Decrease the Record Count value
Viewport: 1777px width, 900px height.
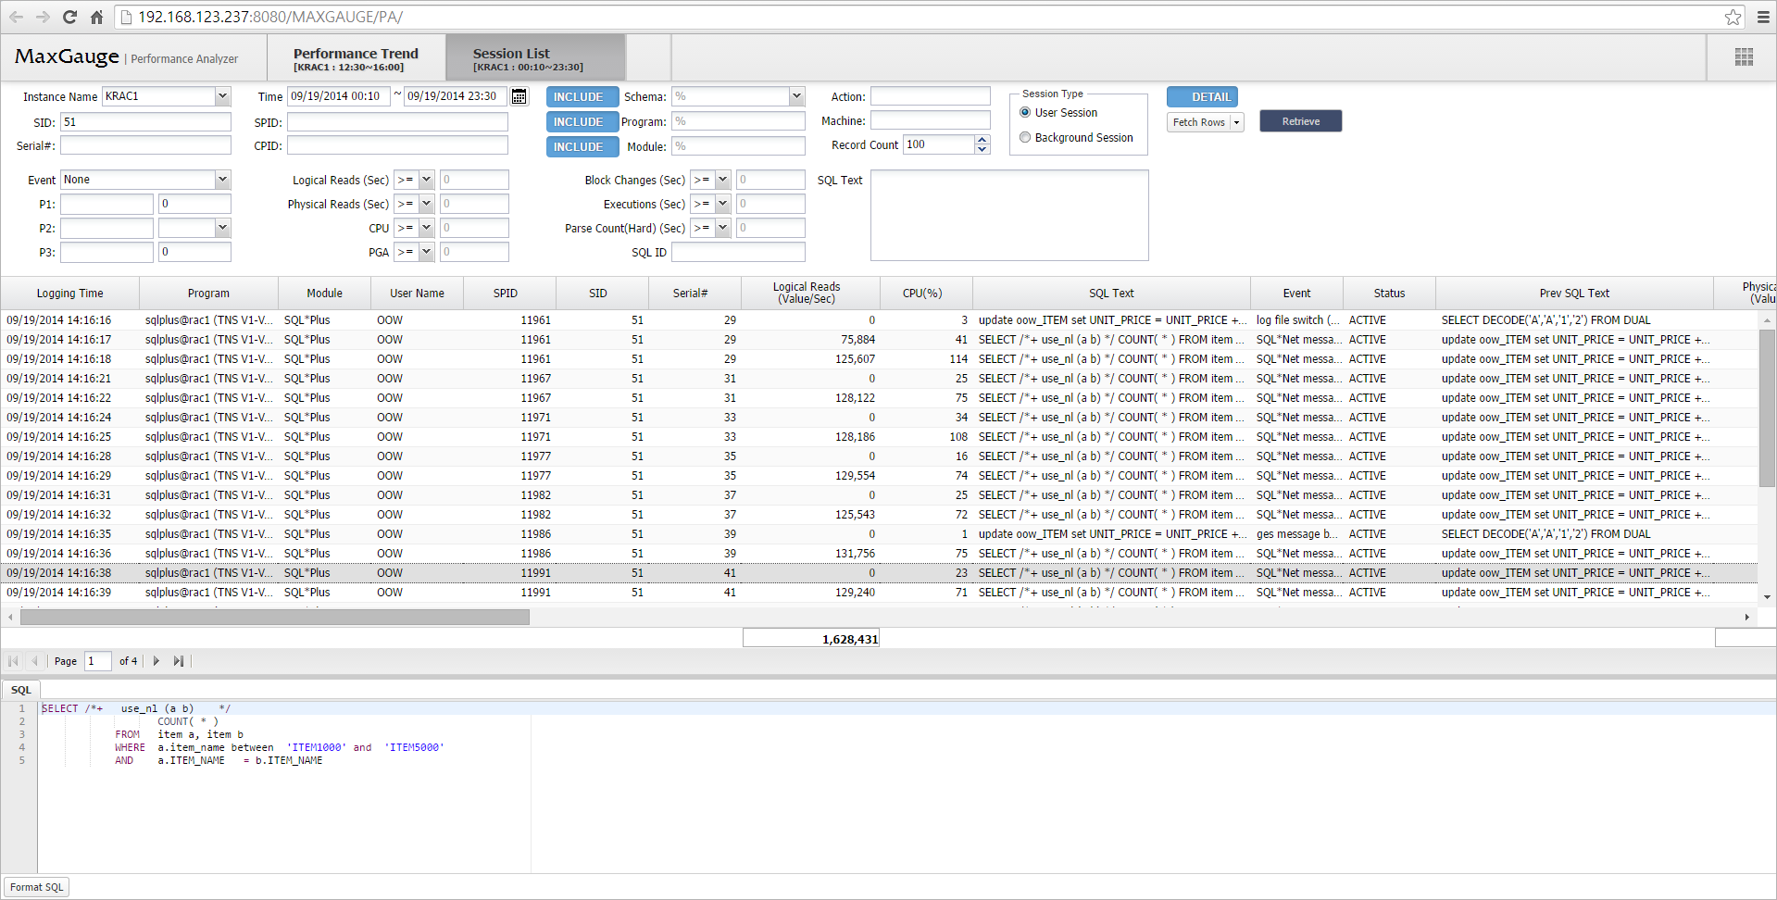pyautogui.click(x=982, y=149)
